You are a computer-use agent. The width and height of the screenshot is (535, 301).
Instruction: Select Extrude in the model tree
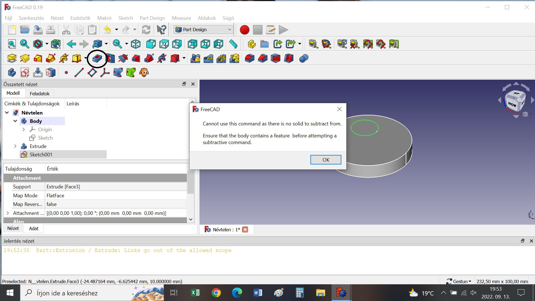tap(38, 146)
